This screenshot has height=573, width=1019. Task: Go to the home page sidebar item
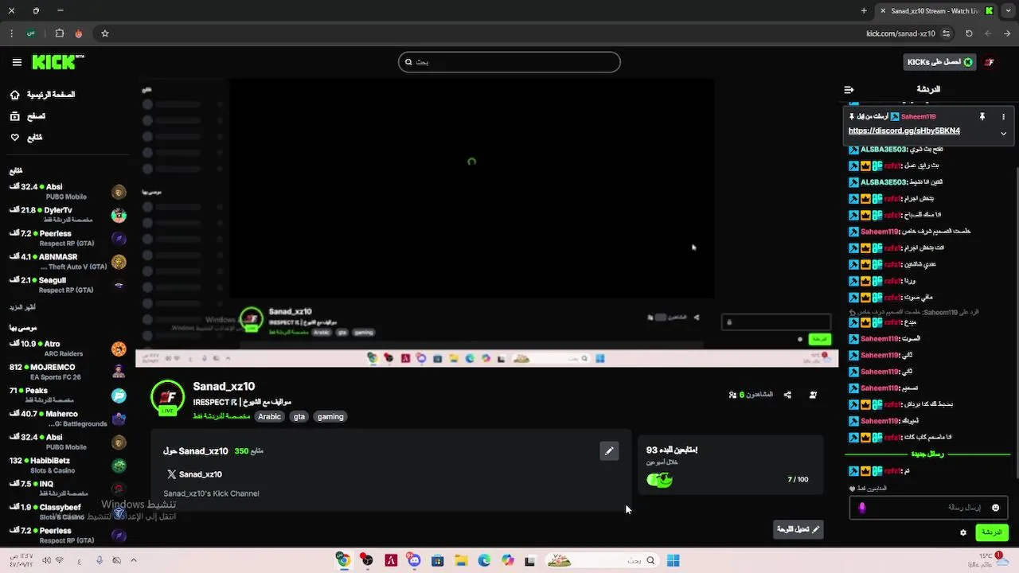[x=43, y=95]
